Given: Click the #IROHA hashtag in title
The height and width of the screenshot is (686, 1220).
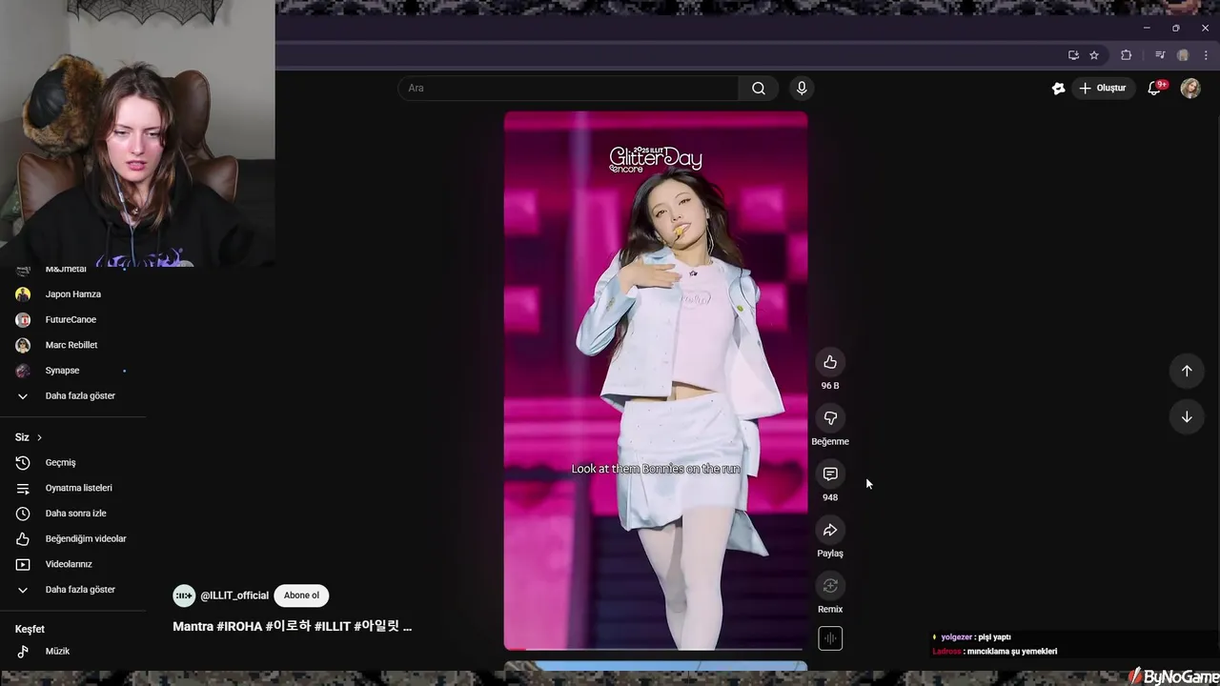Looking at the screenshot, I should 239,627.
